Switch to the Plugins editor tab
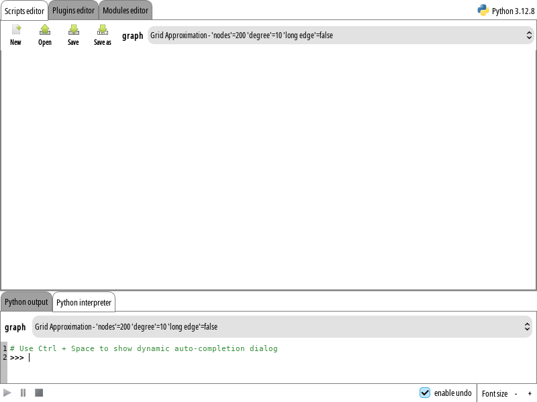 point(74,11)
